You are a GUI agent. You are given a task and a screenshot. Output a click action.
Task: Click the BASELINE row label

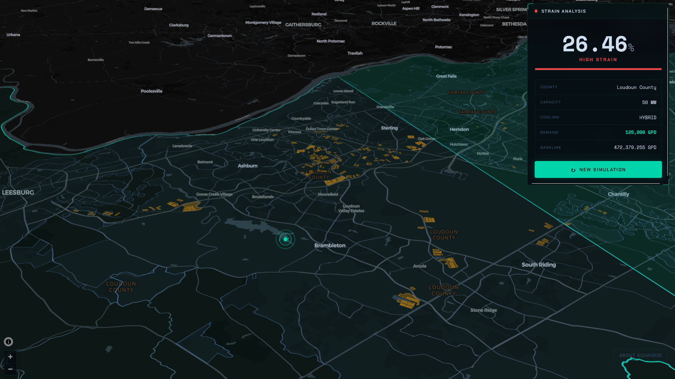pos(550,148)
